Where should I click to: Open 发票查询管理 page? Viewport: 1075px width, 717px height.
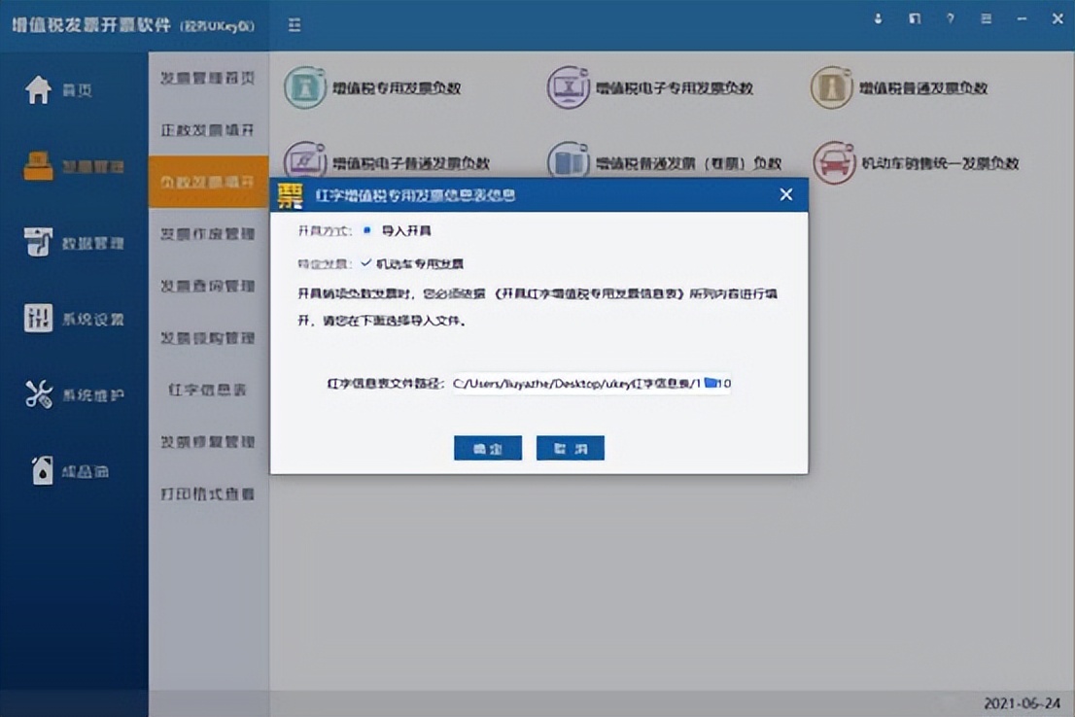pyautogui.click(x=207, y=286)
